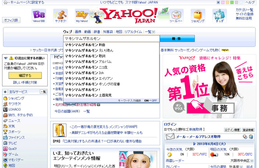Click the ショッピング icon in main services
259x168 pixels.
[5, 98]
